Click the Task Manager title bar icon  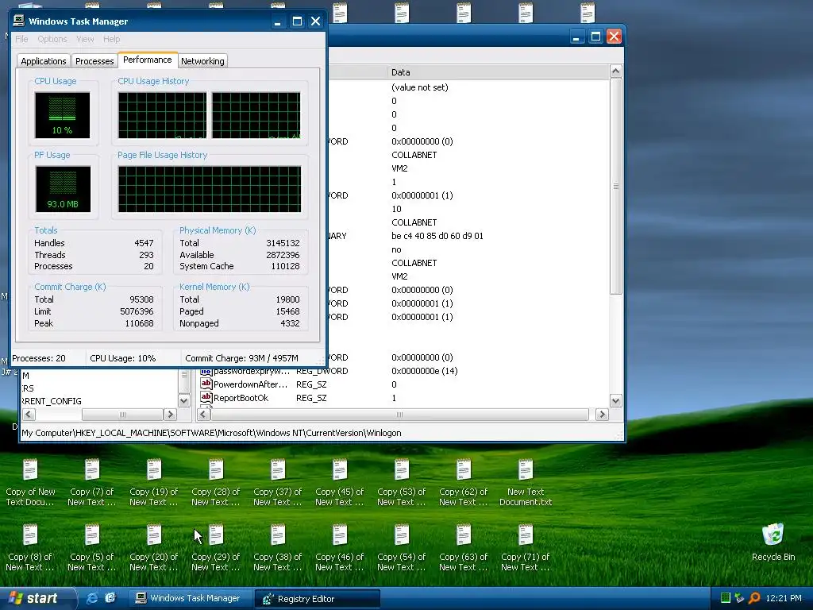(x=19, y=21)
